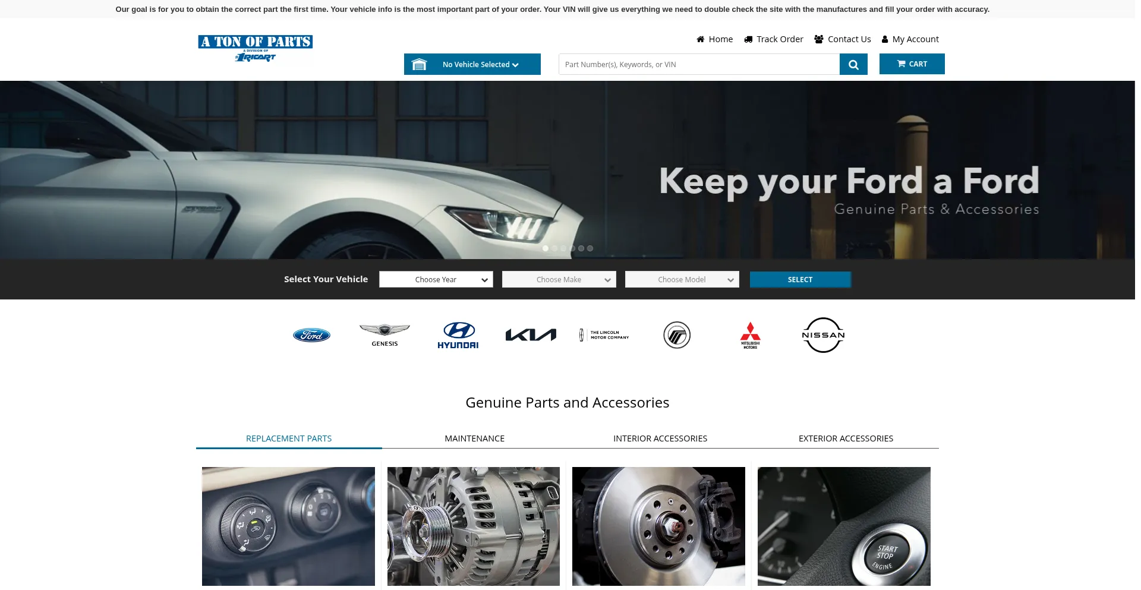Open the Contact Us link
This screenshot has height=590, width=1141.
coord(843,39)
